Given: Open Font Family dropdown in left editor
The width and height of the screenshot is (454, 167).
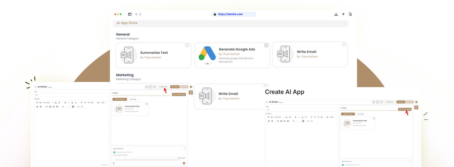Looking at the screenshot, I should (48, 103).
